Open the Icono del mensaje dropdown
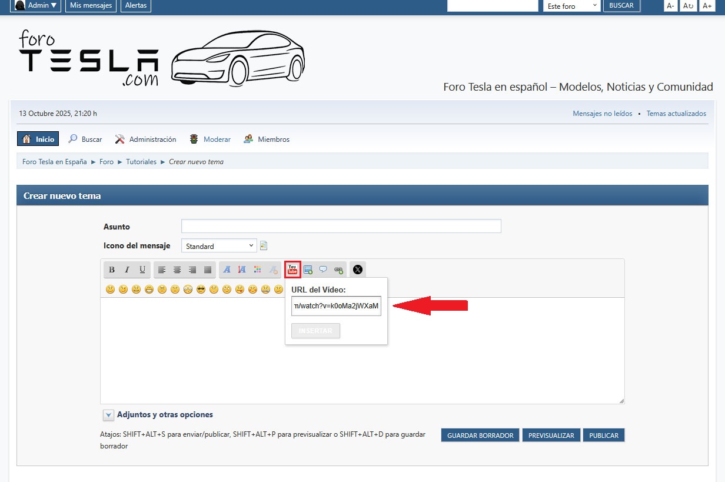The image size is (725, 482). click(219, 246)
